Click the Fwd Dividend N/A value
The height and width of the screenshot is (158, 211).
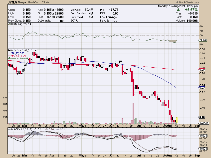pos(91,13)
